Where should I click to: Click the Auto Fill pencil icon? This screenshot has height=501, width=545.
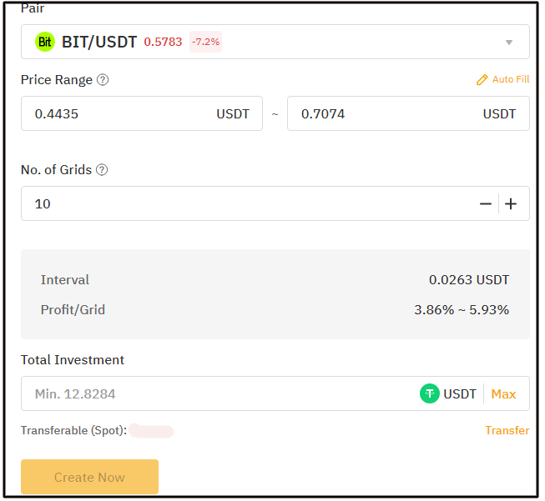[x=482, y=80]
